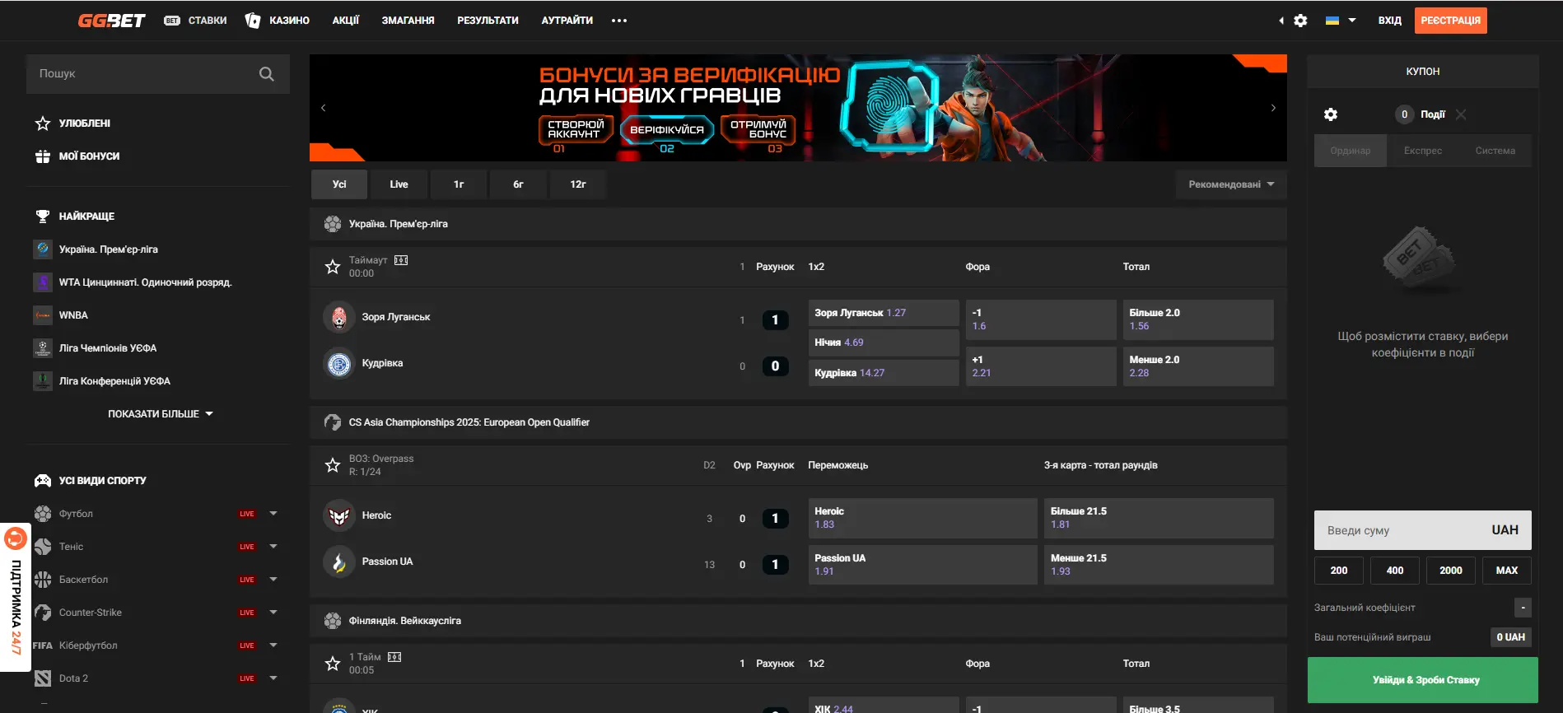This screenshot has width=1563, height=713.
Task: Clear coupon events with X icon
Action: pyautogui.click(x=1461, y=114)
